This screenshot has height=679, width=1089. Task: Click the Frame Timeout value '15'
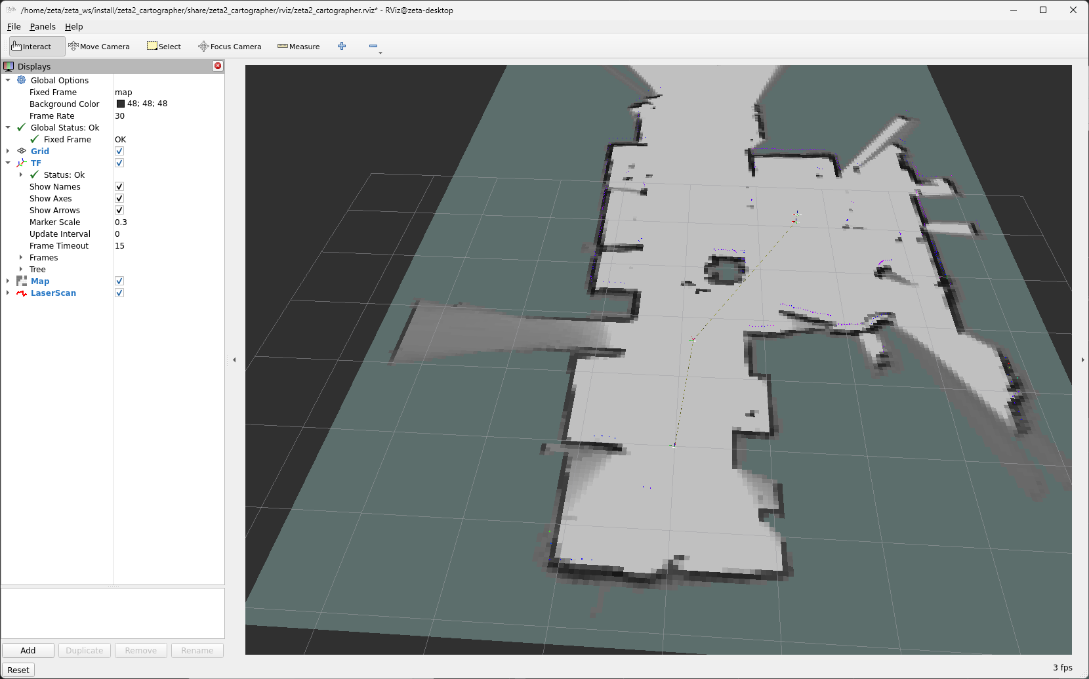119,245
